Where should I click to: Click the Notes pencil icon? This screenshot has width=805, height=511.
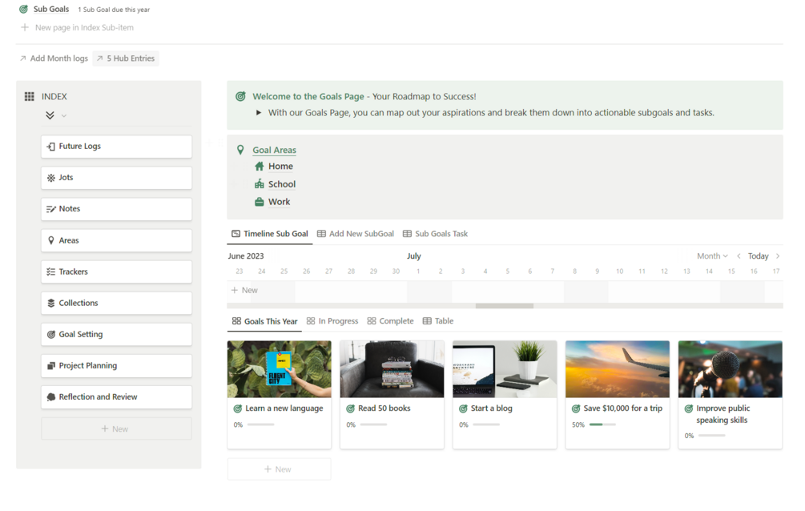point(50,209)
